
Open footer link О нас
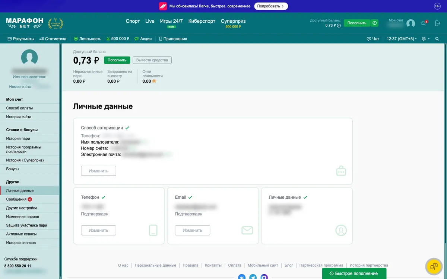(x=123, y=265)
